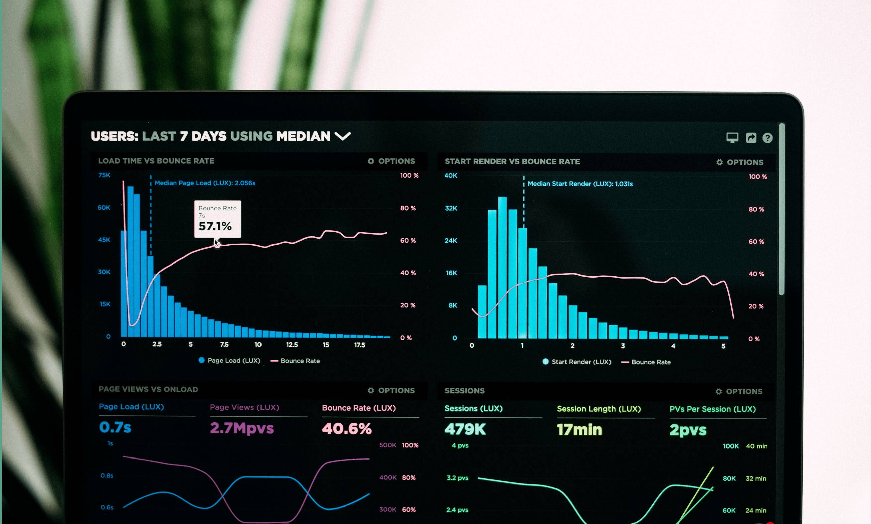The height and width of the screenshot is (524, 871).
Task: Toggle Bounce Rate legend in load time chart
Action: click(295, 361)
